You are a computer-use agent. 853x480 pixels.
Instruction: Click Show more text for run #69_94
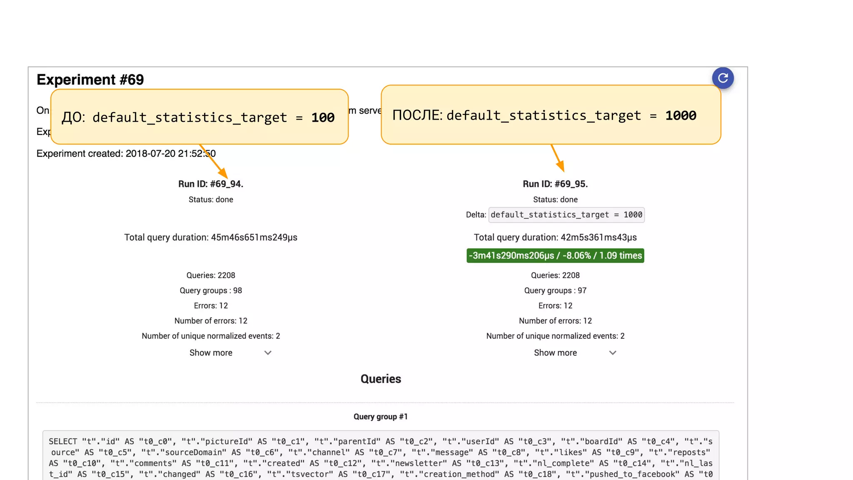click(211, 353)
